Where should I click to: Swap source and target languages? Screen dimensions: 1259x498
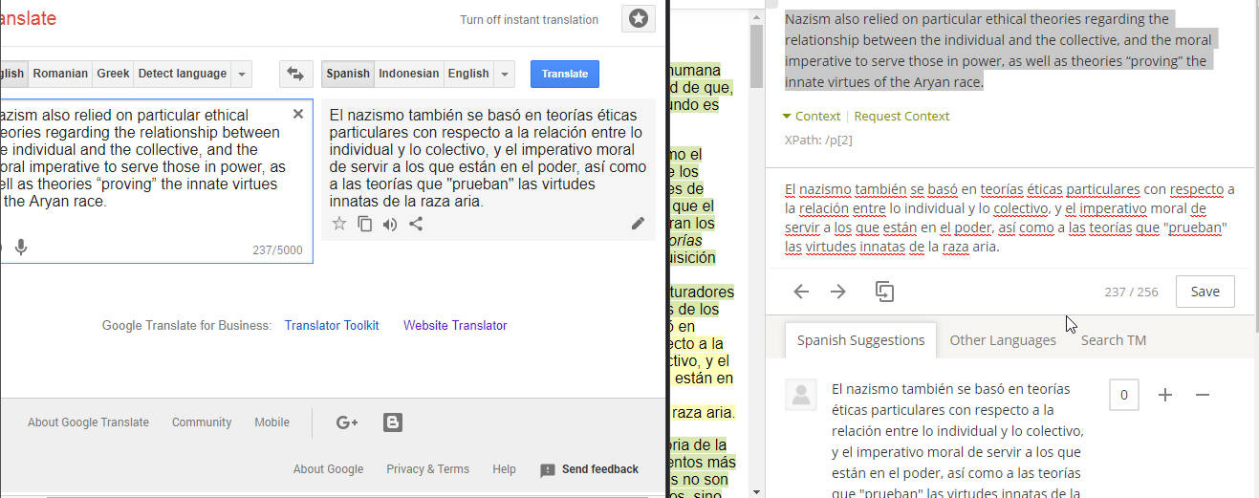(295, 74)
